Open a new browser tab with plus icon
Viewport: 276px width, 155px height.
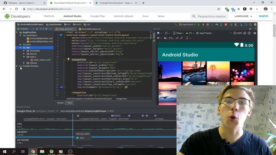coord(143,3)
